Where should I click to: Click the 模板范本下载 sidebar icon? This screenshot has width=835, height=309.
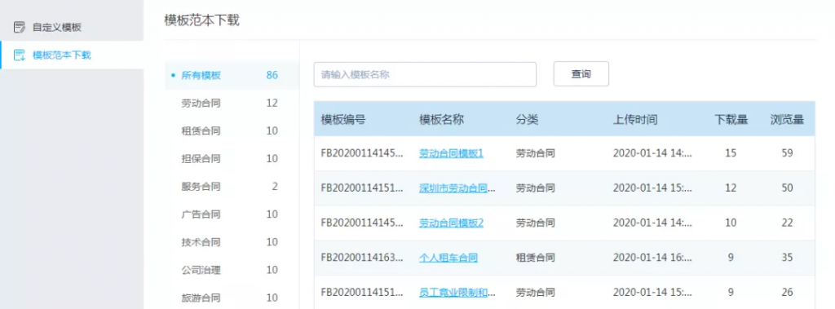pos(20,55)
